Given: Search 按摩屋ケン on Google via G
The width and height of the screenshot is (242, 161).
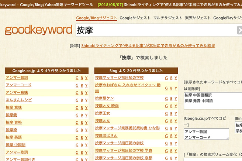Looking at the screenshot, I should pyautogui.click(x=166, y=99).
